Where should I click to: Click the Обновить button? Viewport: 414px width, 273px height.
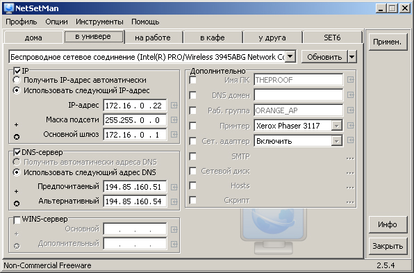[x=324, y=56]
